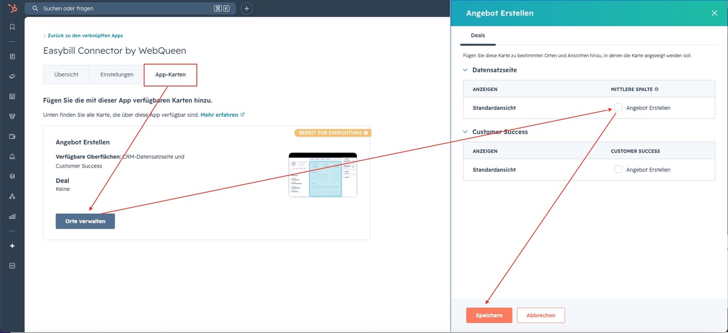Open the developer code icon in sidebar
This screenshot has height=333, width=728.
12,266
